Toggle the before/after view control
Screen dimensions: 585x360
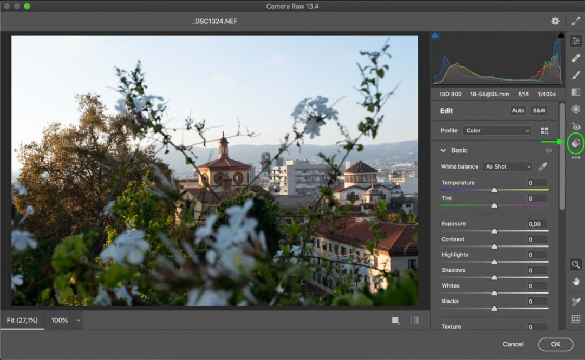coord(415,320)
